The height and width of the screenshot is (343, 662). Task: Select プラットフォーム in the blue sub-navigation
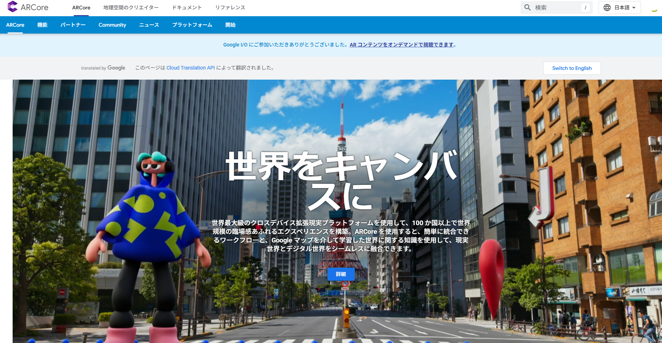coord(192,25)
